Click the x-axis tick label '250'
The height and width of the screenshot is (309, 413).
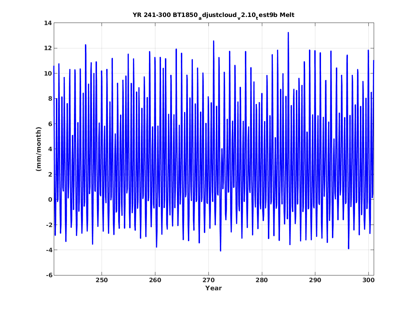102,280
